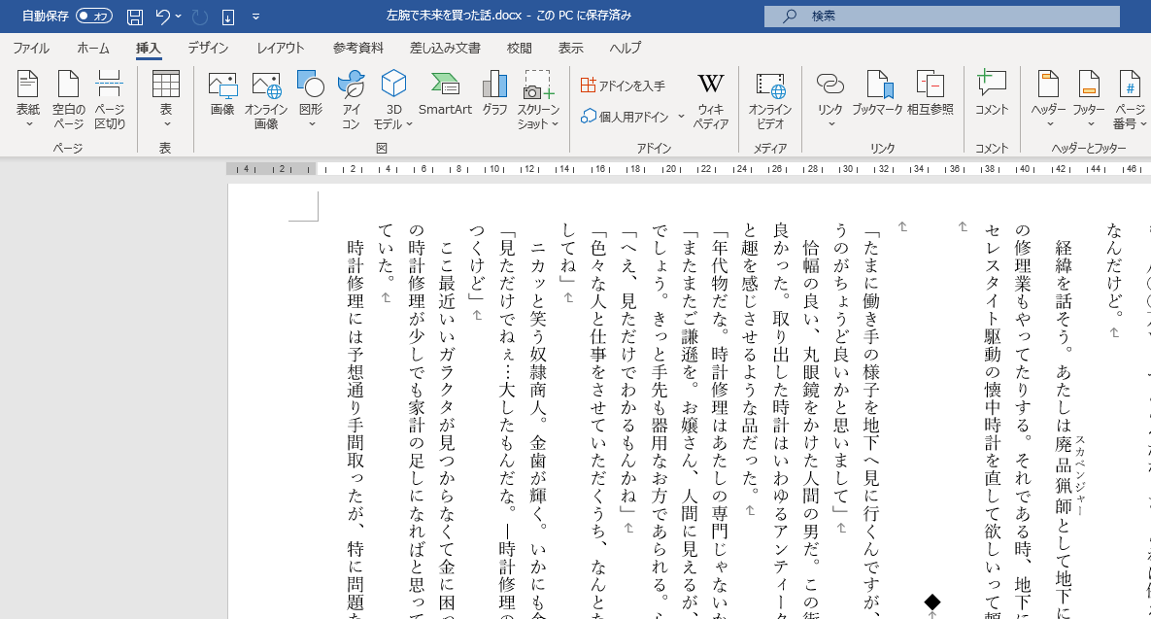The width and height of the screenshot is (1151, 619).
Task: Click the line starting ここ最近いいガラクタ
Action: coord(448,428)
